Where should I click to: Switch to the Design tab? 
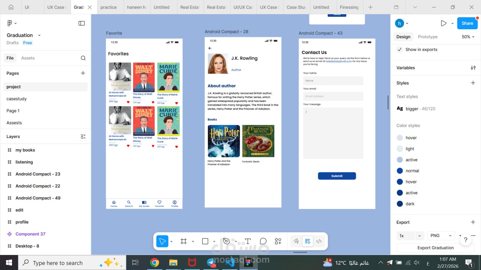(x=403, y=37)
